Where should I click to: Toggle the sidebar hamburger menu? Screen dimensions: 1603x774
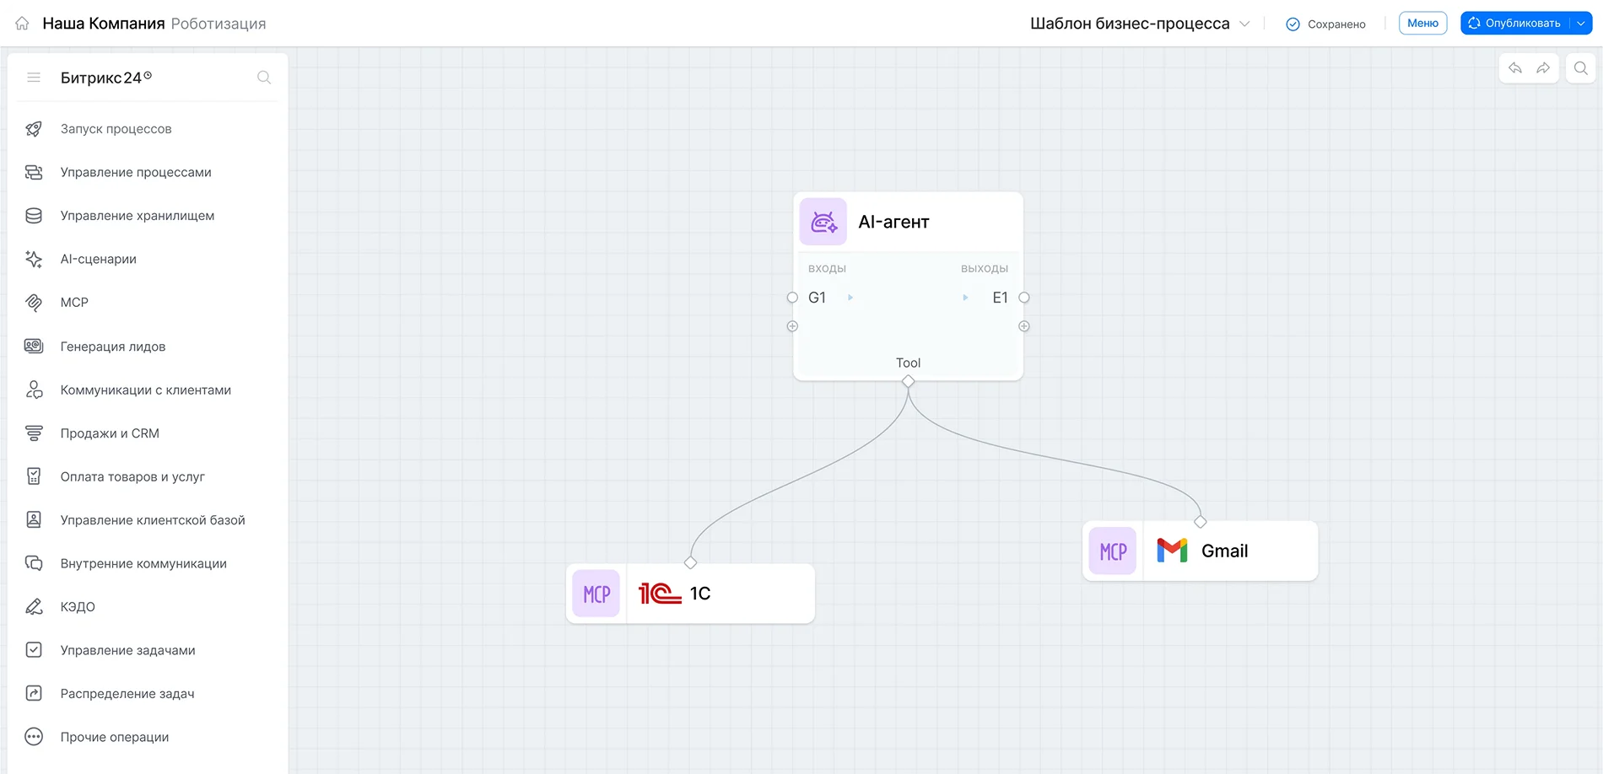[x=34, y=78]
